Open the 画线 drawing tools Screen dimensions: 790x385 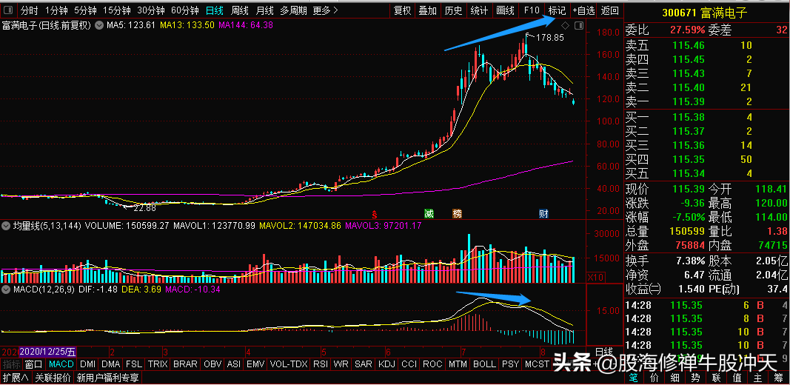click(x=506, y=10)
